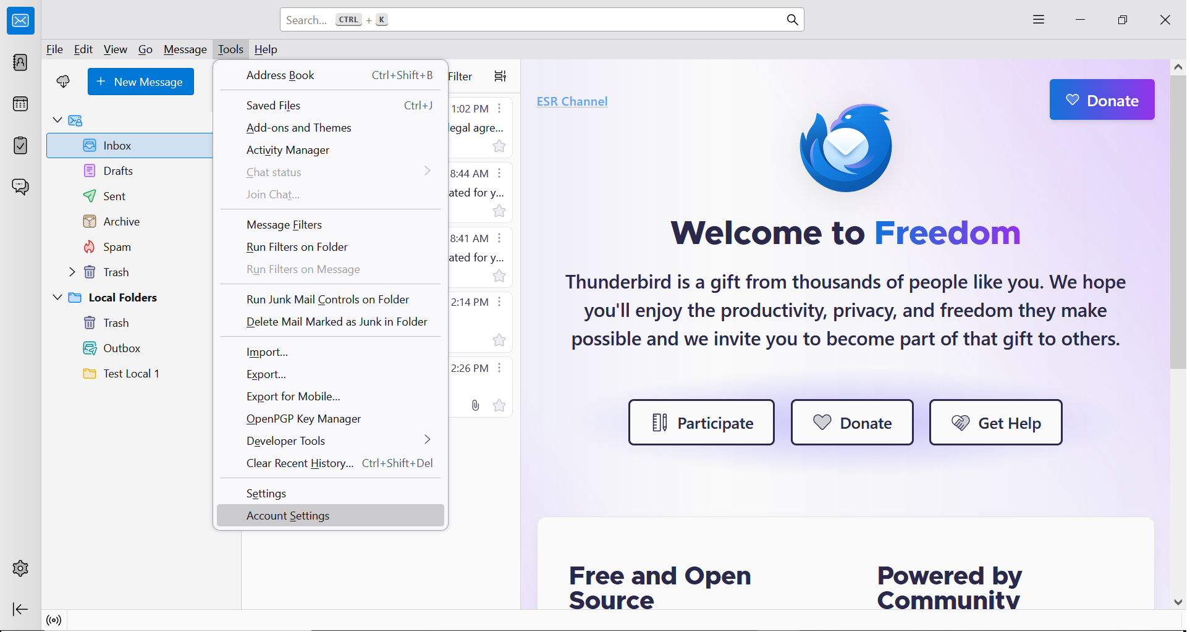Click the Participate button
1190x632 pixels.
point(701,423)
